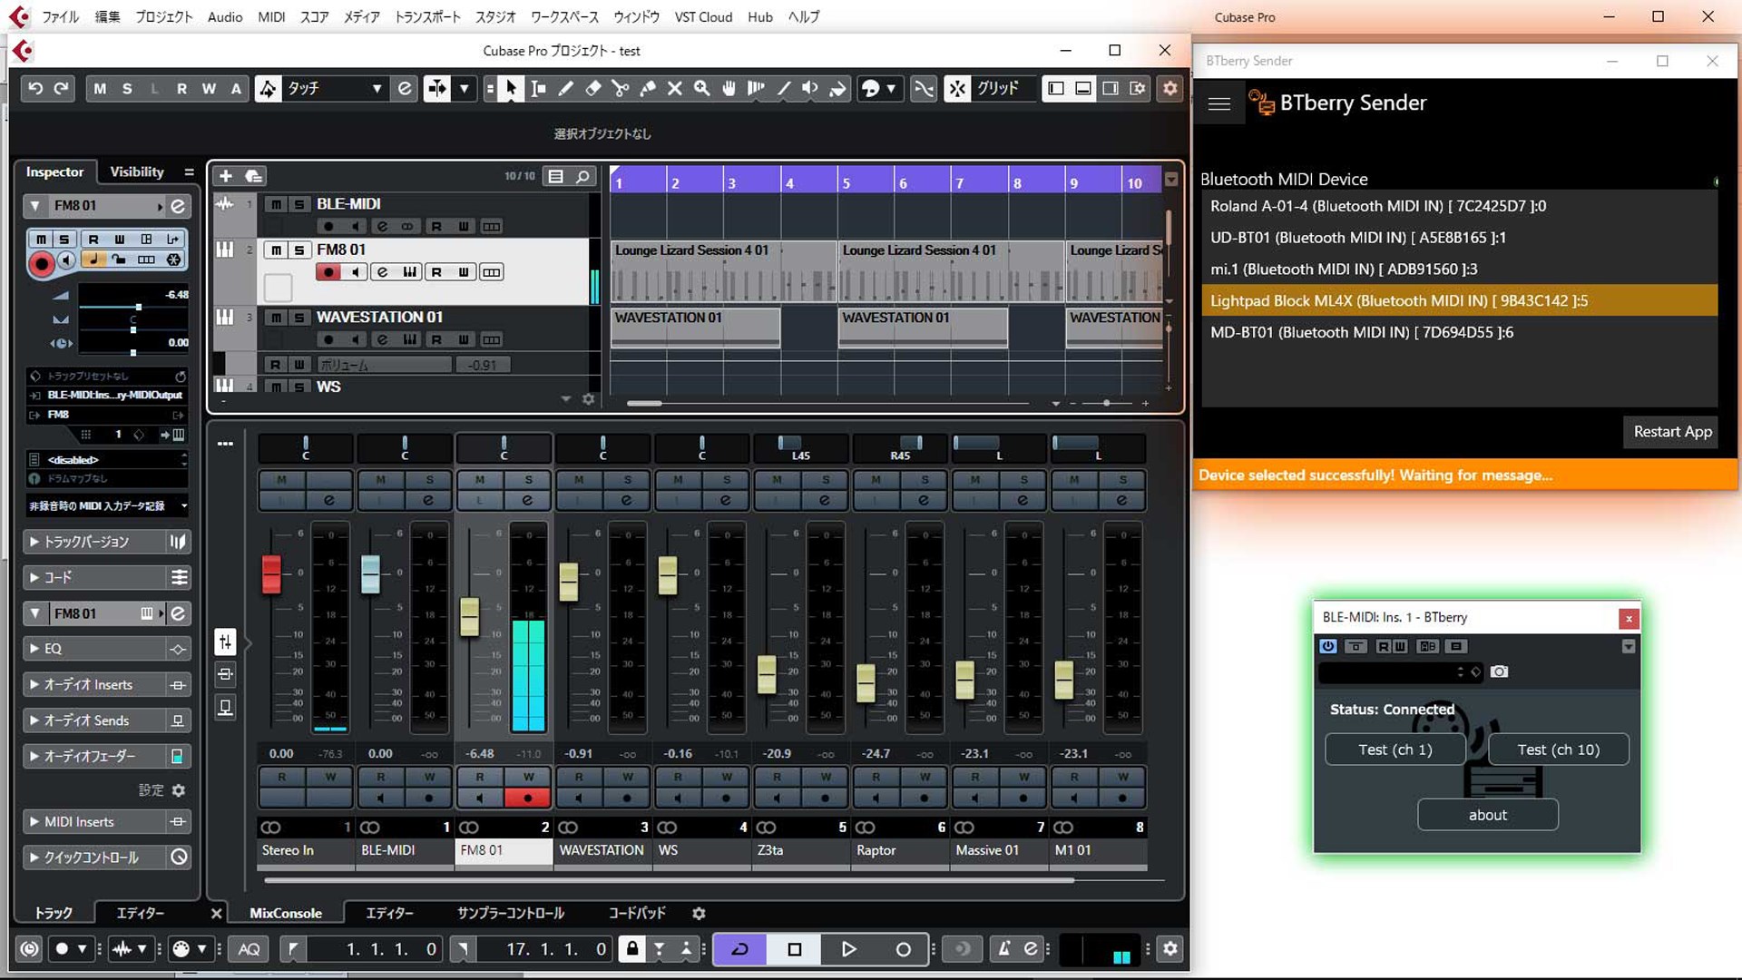Image resolution: width=1742 pixels, height=980 pixels.
Task: Switch to the Visibility tab
Action: (x=136, y=171)
